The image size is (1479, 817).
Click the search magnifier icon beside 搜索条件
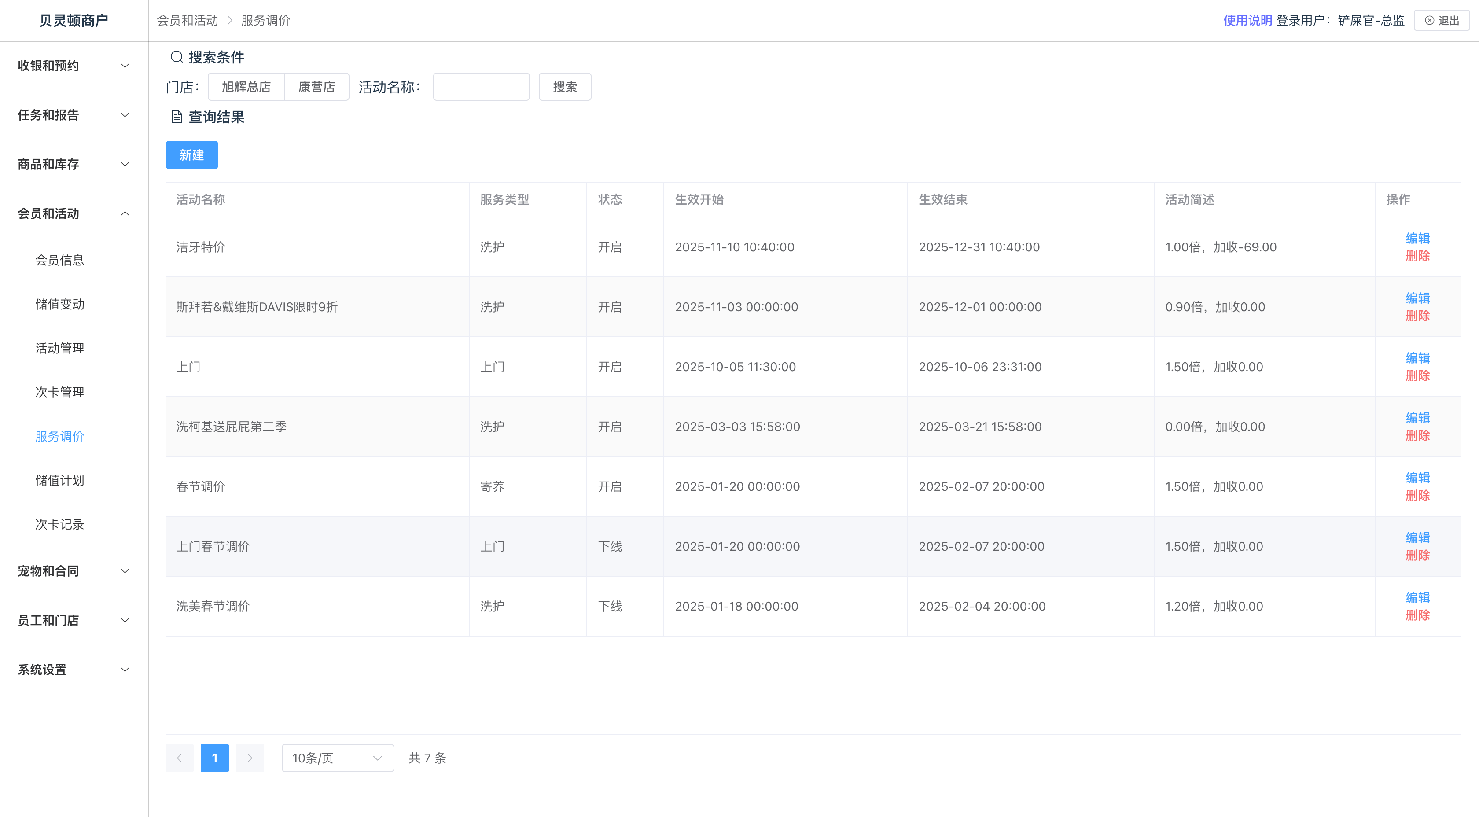coord(176,57)
